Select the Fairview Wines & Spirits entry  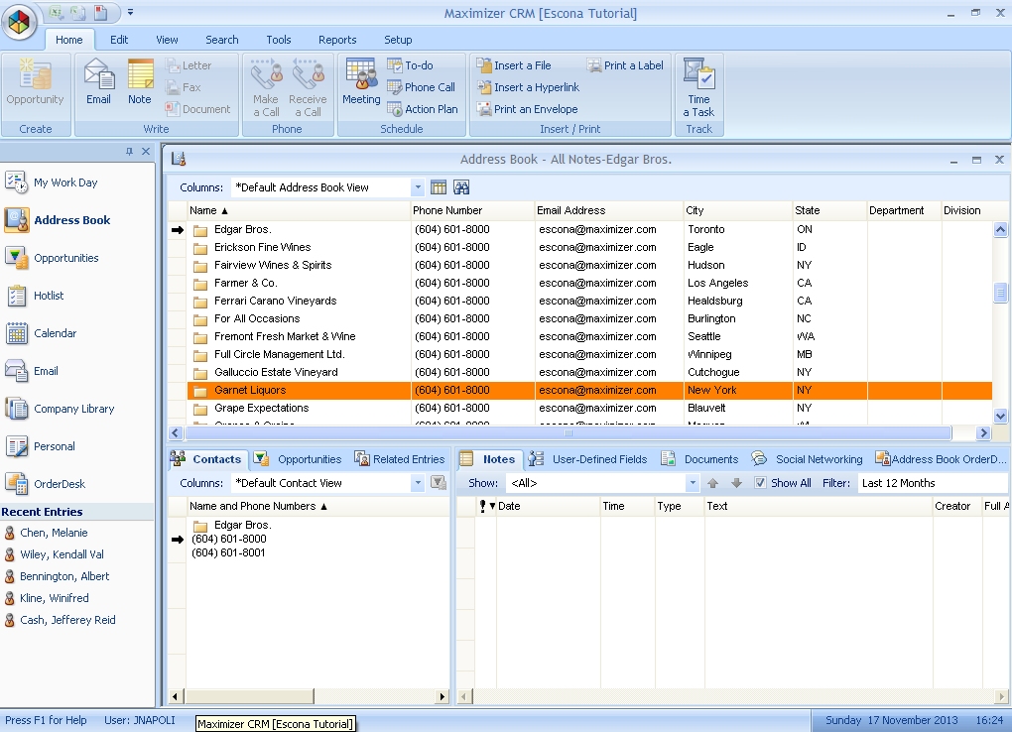coord(273,265)
